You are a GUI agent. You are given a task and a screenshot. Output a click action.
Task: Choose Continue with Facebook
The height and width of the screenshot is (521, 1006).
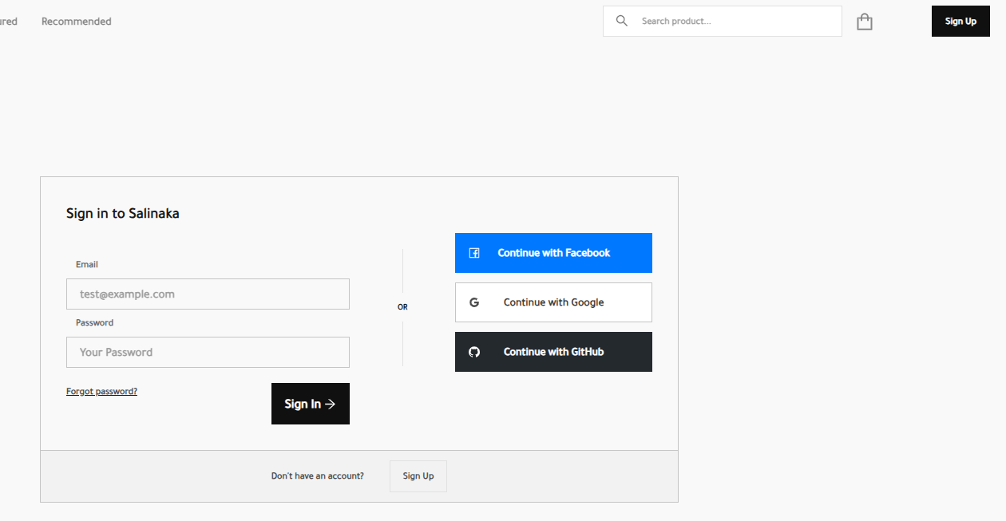[x=553, y=253]
